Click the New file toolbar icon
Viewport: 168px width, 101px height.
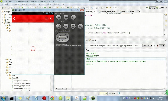(x=3, y=8)
